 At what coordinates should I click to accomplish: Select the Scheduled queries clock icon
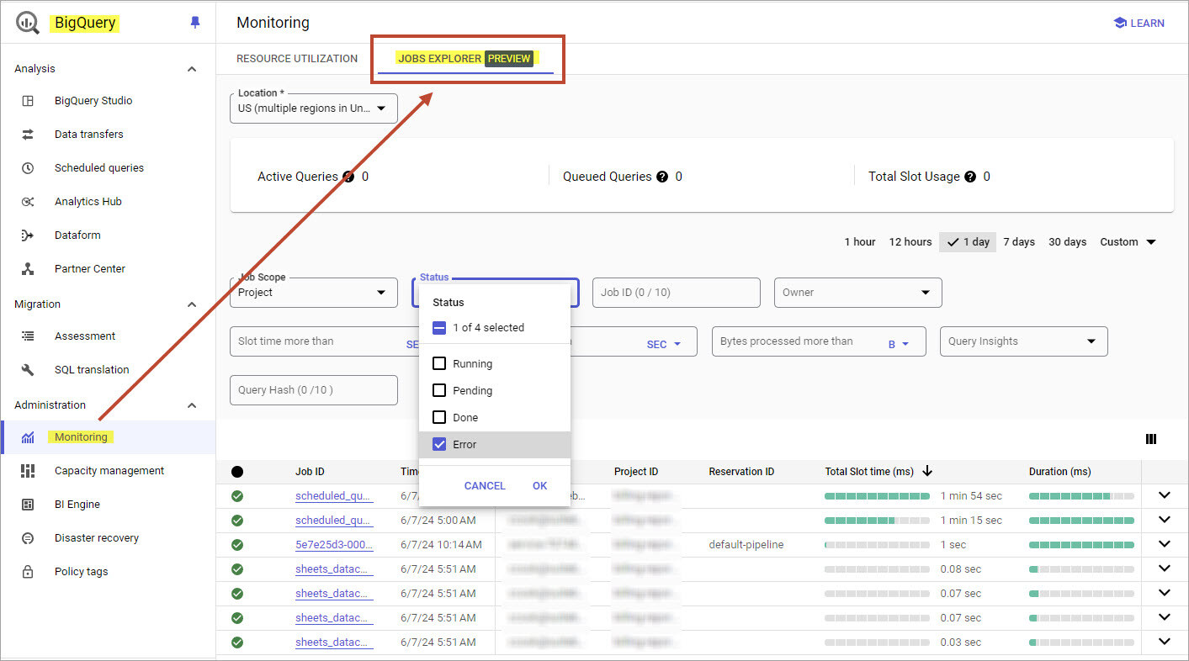(x=28, y=167)
